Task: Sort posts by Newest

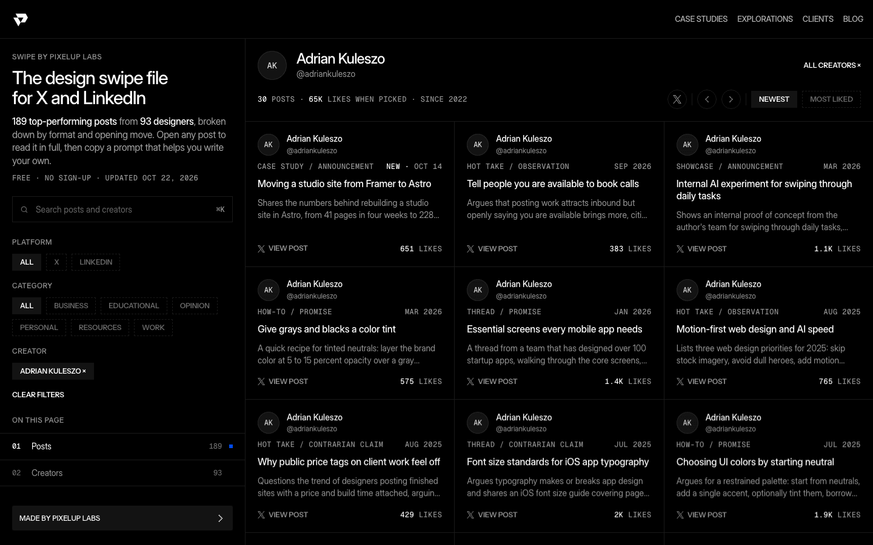Action: point(774,99)
